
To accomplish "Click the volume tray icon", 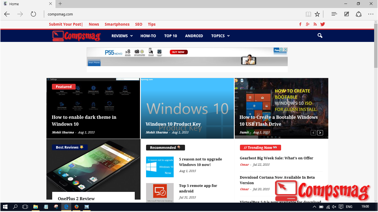I will (334, 206).
